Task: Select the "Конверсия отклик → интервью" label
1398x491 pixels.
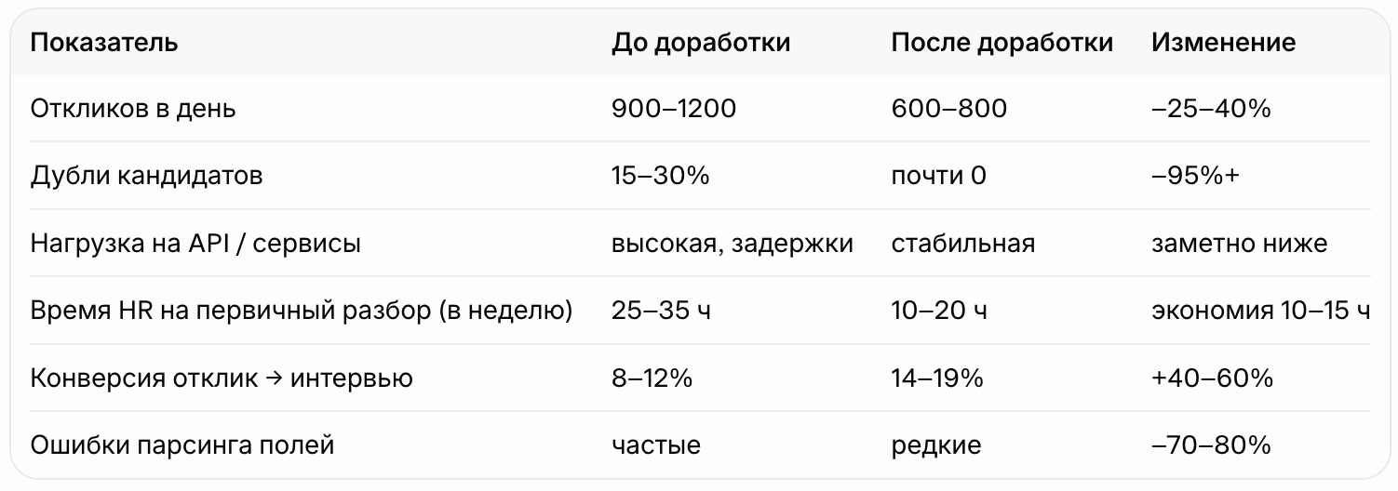Action: (222, 378)
